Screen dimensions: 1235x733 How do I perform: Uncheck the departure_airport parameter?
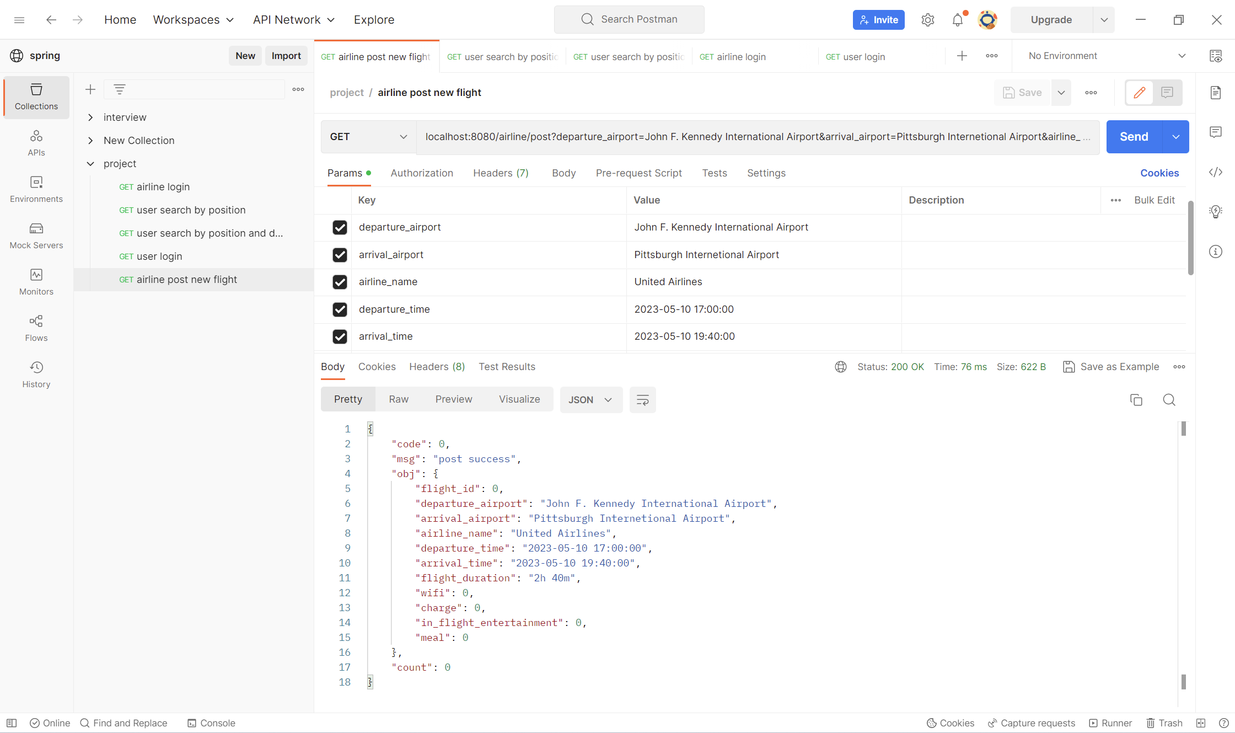[x=340, y=227]
